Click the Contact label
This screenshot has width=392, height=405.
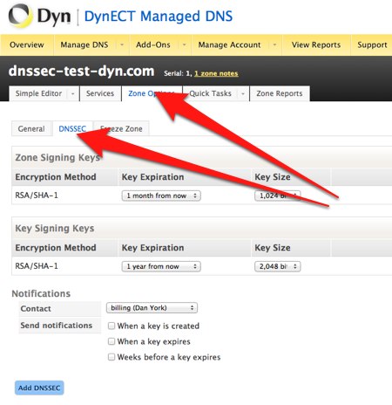tap(36, 308)
